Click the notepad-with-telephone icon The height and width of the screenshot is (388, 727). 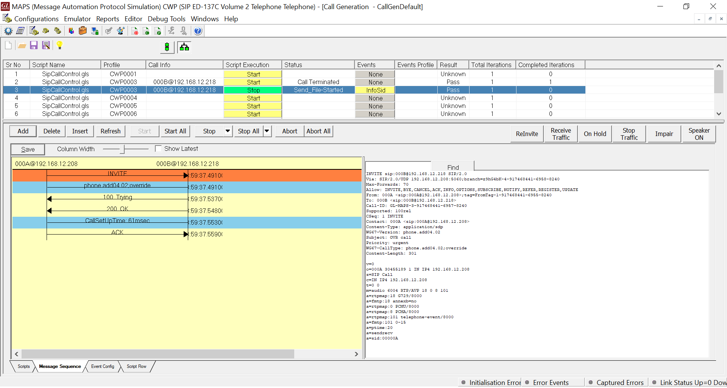[34, 31]
